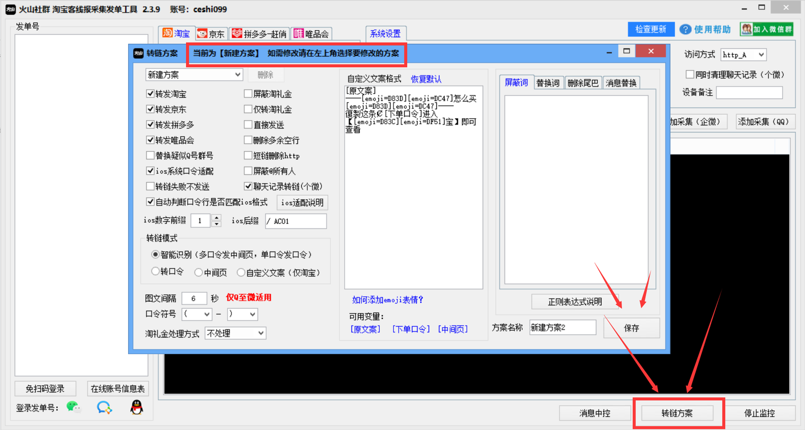This screenshot has width=805, height=430.
Task: Open the 消息替换 tab
Action: 621,83
